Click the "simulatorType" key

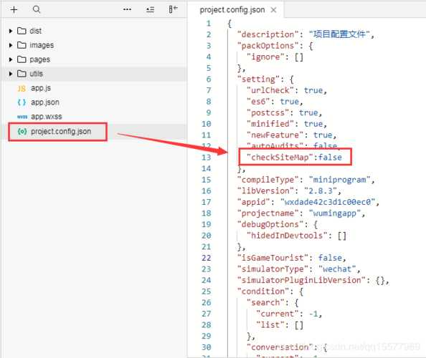click(x=273, y=269)
